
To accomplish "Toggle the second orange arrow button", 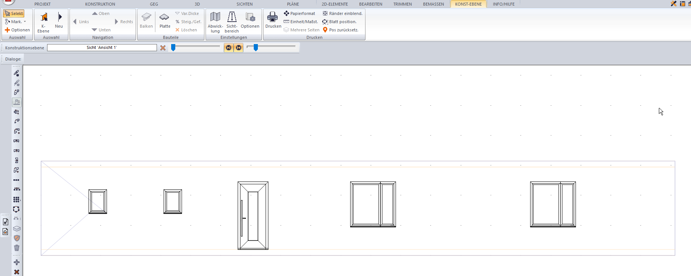I will tap(238, 48).
